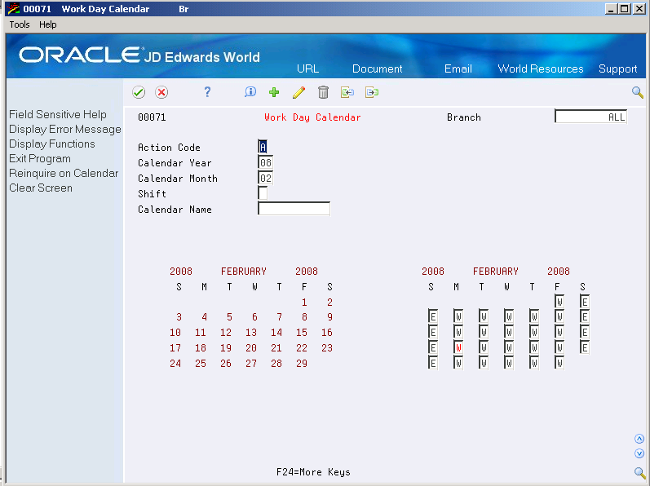Click the green checkmark OK icon

139,92
